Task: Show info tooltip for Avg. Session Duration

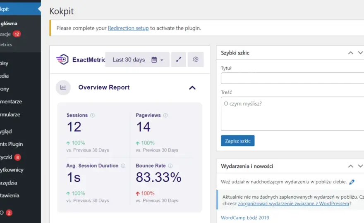Action: (x=123, y=166)
